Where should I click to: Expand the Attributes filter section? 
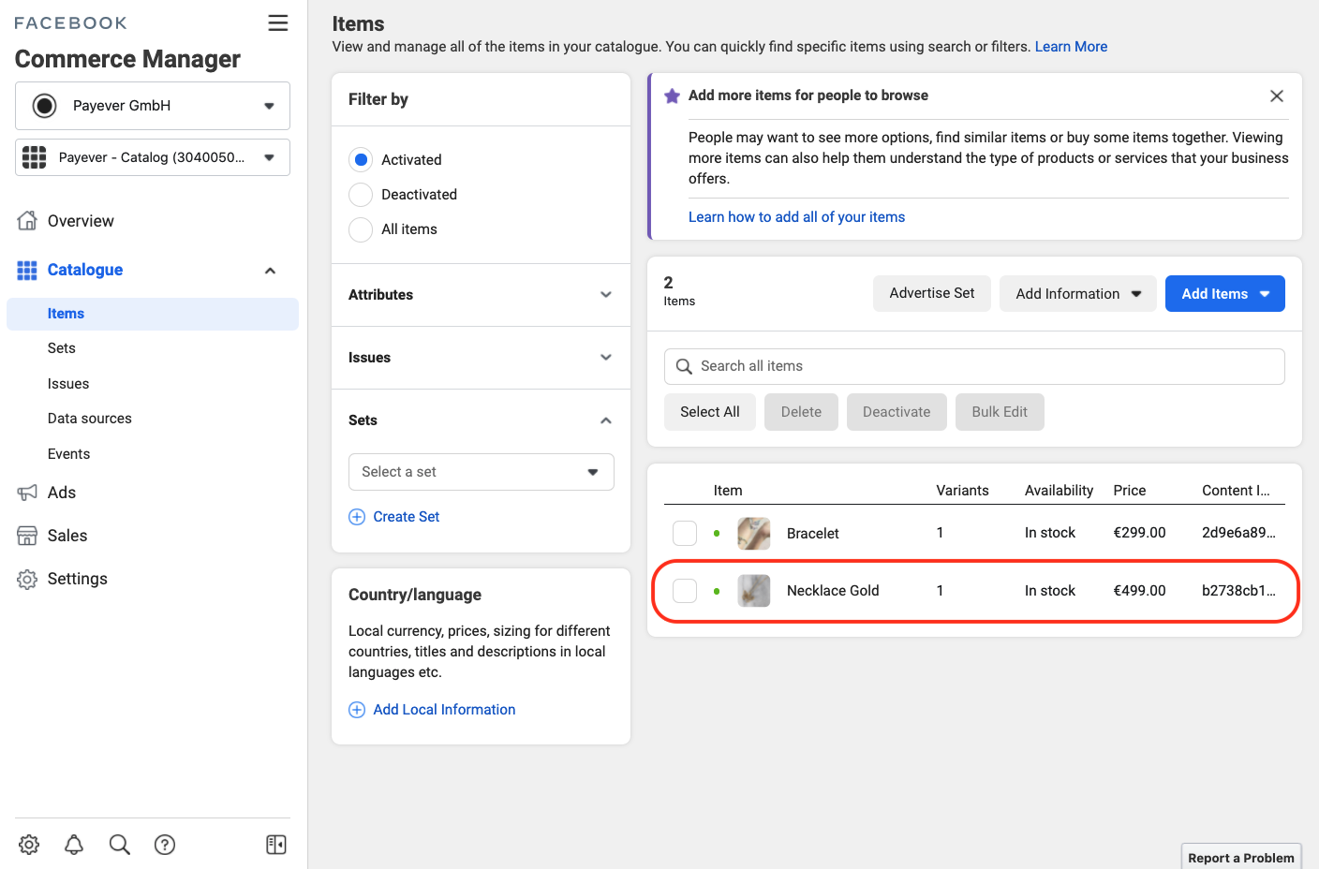click(481, 295)
